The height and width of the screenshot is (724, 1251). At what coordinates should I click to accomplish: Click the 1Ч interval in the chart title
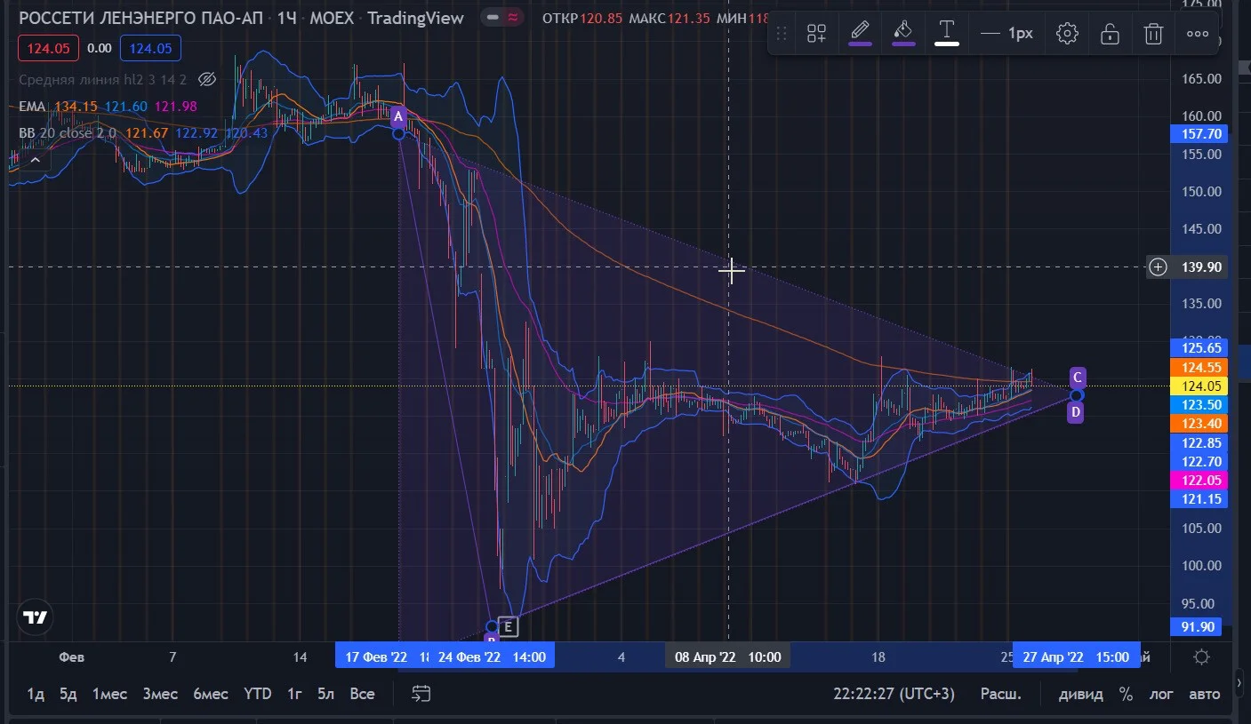click(x=287, y=18)
